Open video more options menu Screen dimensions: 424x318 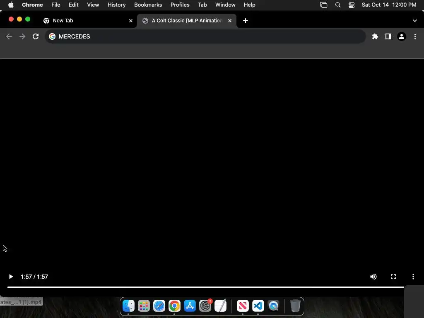[413, 277]
